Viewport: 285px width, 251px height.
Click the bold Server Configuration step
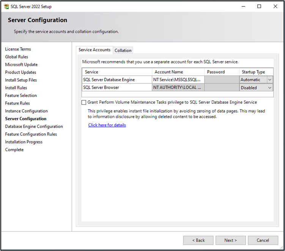(x=26, y=119)
